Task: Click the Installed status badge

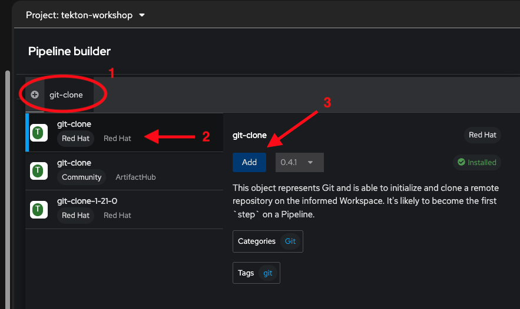Action: click(476, 163)
